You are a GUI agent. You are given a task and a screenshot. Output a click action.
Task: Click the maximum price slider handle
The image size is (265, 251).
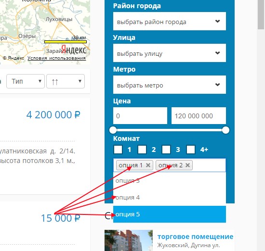(x=225, y=130)
